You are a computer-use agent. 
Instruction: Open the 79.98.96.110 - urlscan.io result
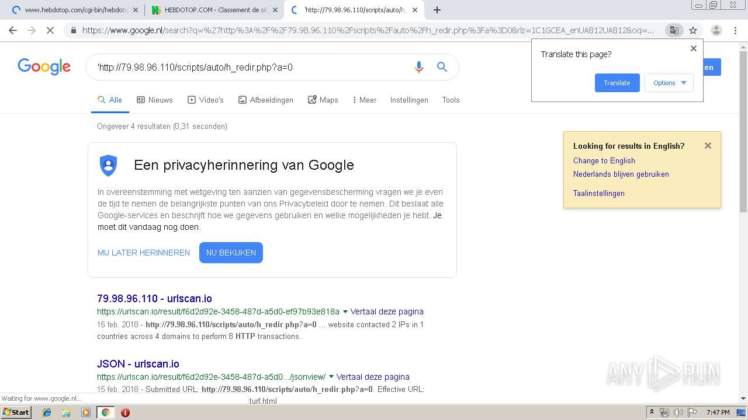154,298
